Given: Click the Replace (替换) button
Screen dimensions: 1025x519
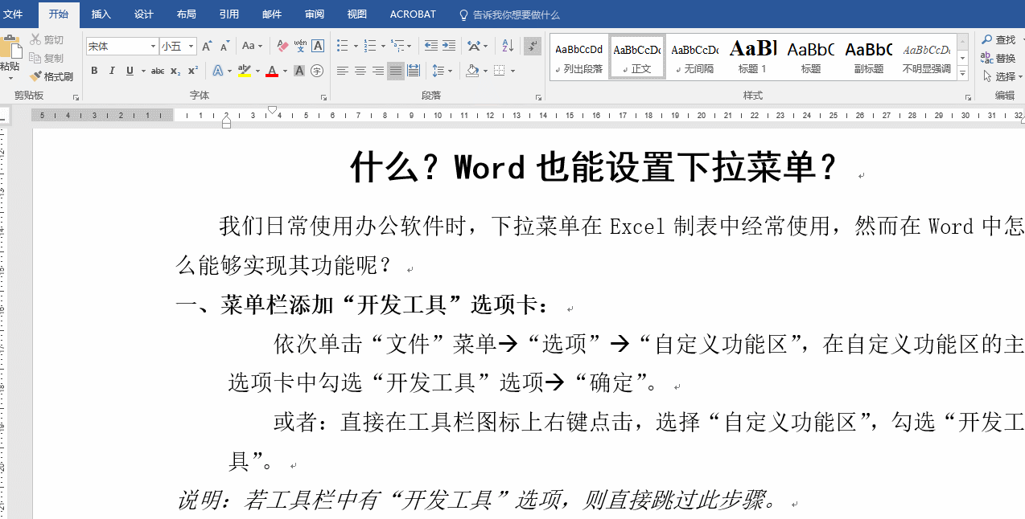Looking at the screenshot, I should (x=998, y=58).
